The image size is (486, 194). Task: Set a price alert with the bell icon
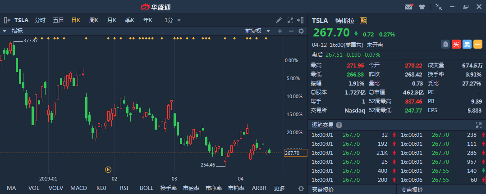coord(445,44)
